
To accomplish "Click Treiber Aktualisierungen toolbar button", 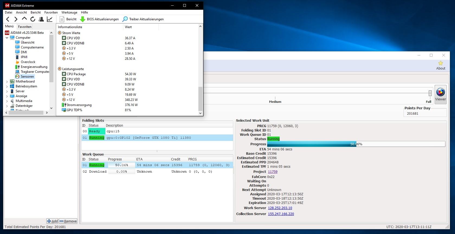I will tap(143, 19).
